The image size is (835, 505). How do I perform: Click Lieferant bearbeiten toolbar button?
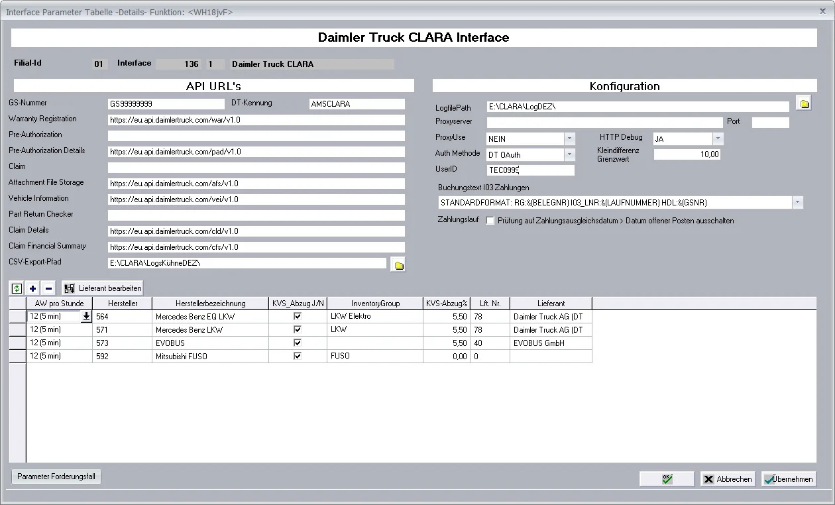pos(102,288)
